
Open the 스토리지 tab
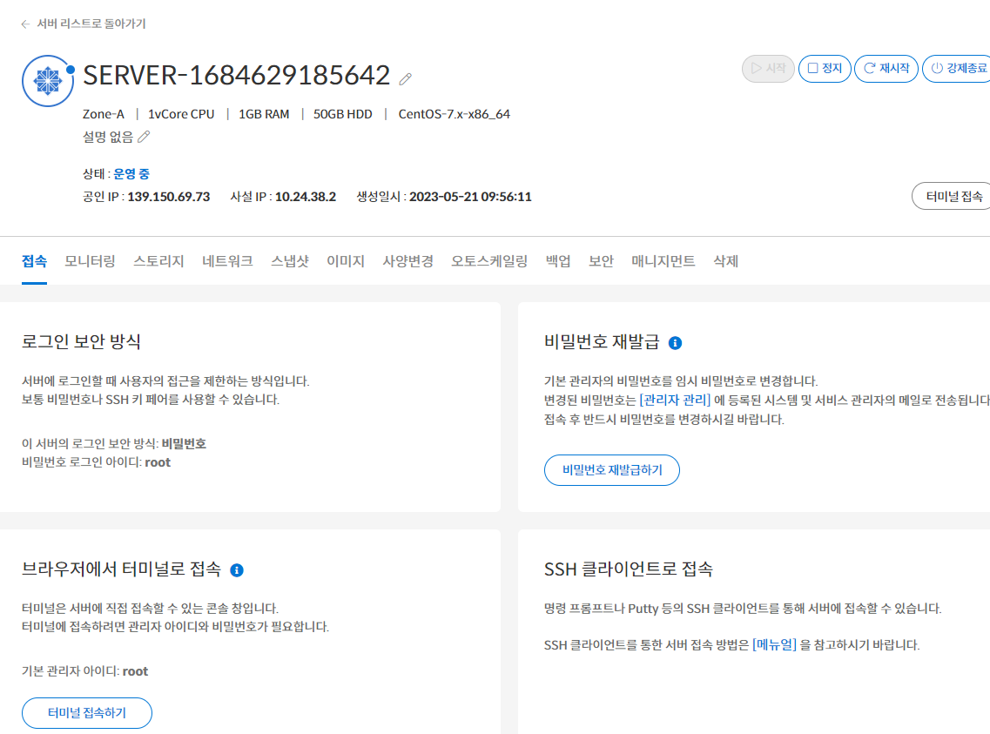pyautogui.click(x=158, y=261)
